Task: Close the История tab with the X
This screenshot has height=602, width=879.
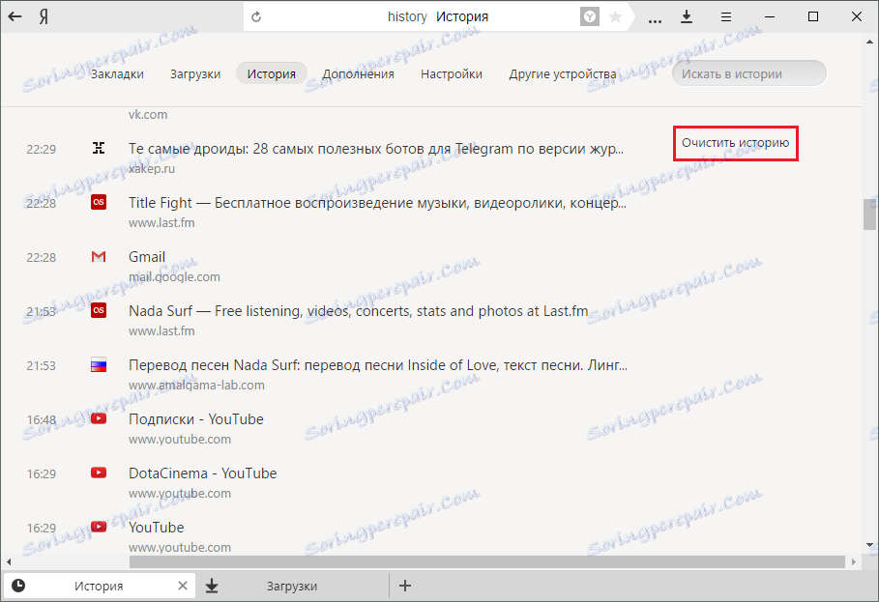Action: [x=183, y=586]
